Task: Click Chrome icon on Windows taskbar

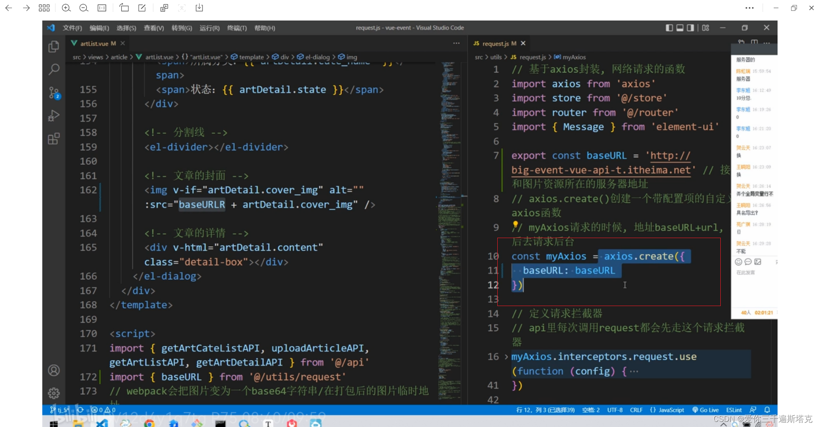Action: click(x=149, y=423)
